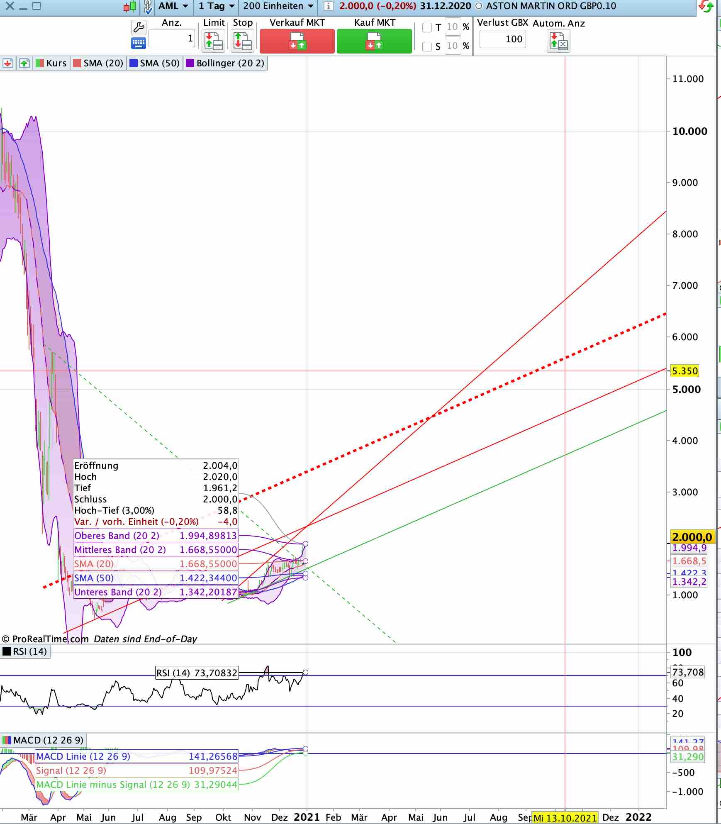Click the Bollinger purple color swatch
The width and height of the screenshot is (721, 824).
190,63
